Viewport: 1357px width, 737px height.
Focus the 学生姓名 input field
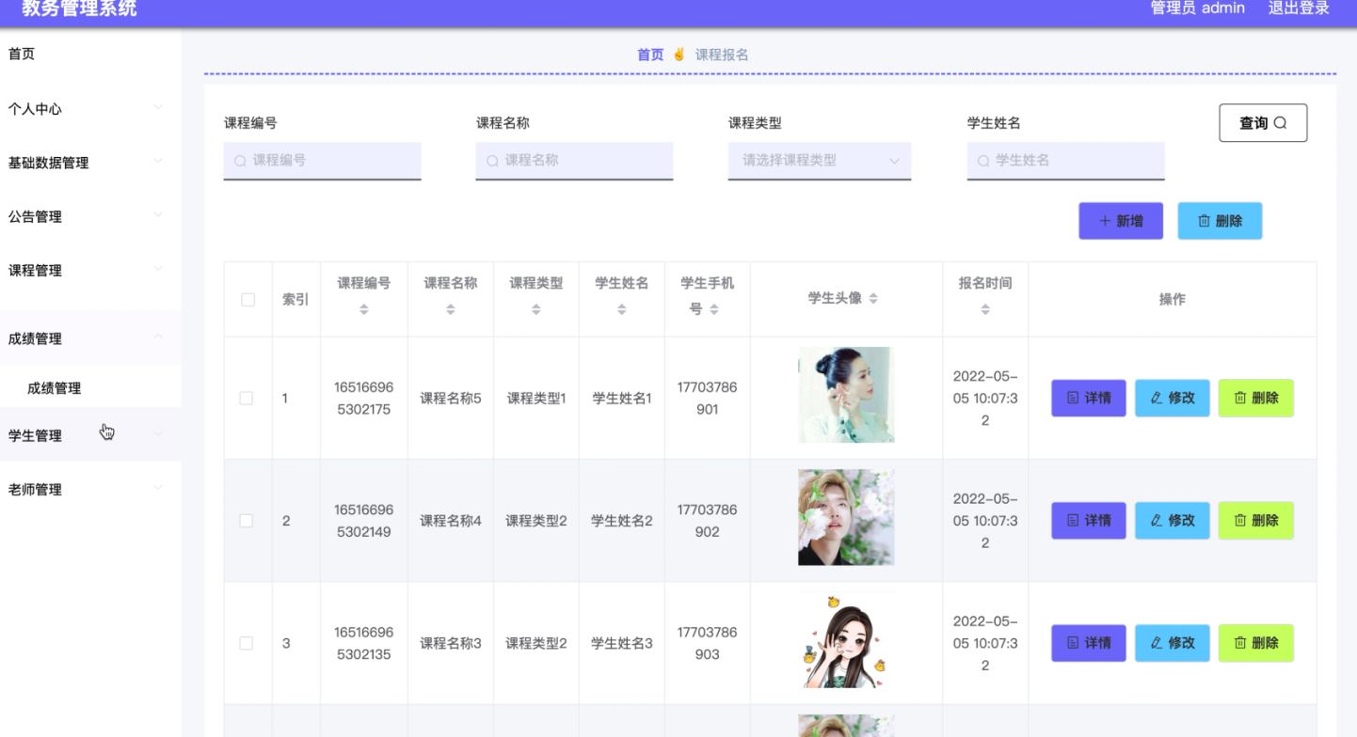(1066, 161)
